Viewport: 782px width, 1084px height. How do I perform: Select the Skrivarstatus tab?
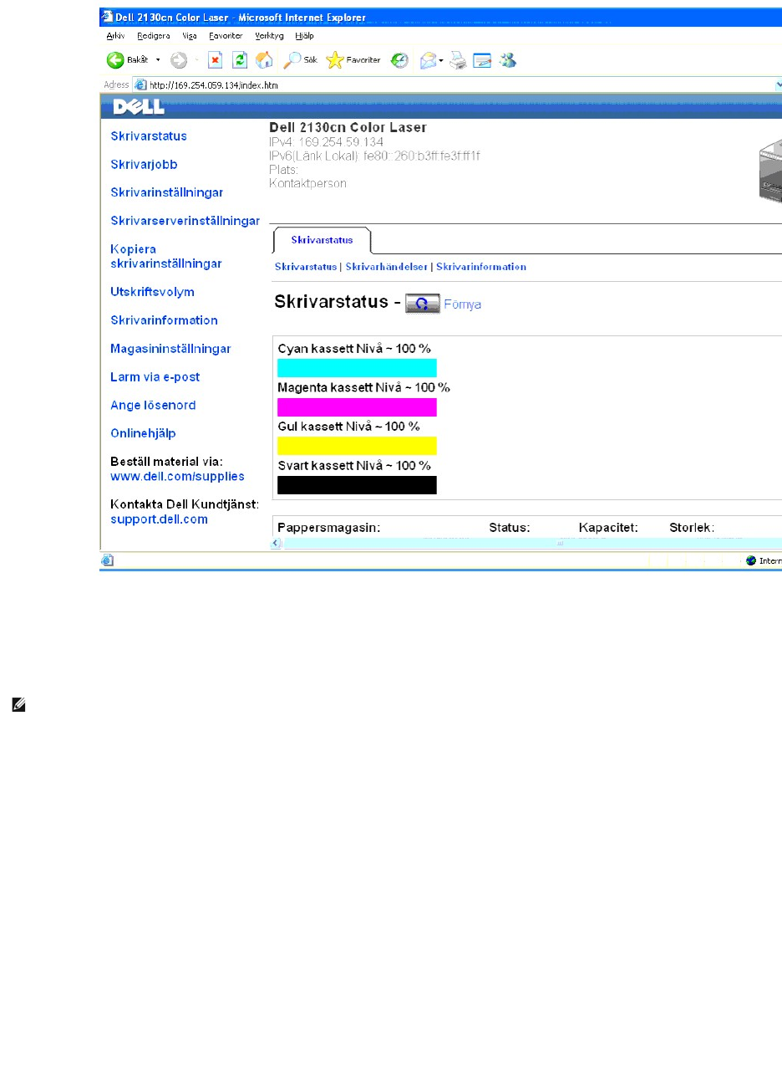(322, 240)
